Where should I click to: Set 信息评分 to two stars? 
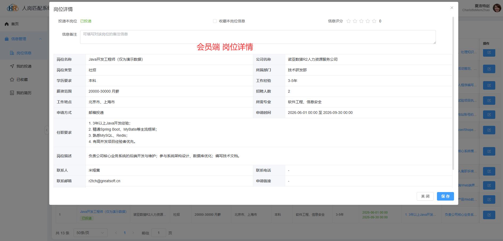click(355, 21)
